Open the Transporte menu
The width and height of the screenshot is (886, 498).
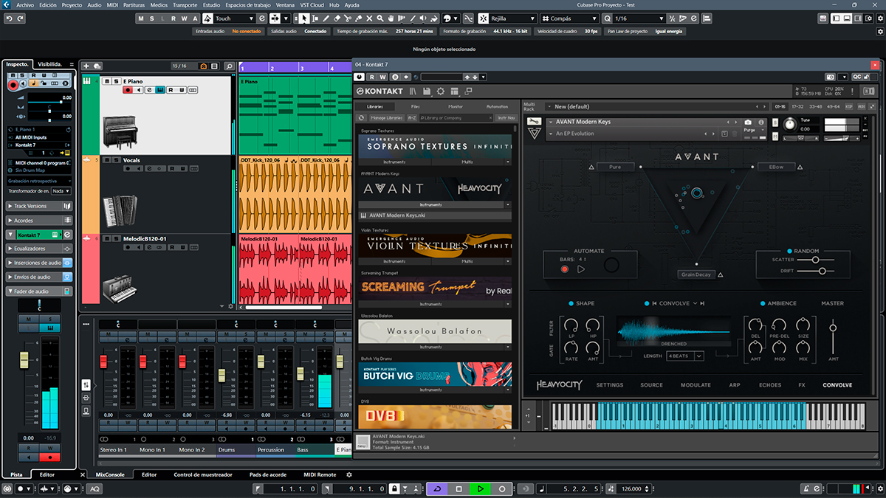coord(185,4)
